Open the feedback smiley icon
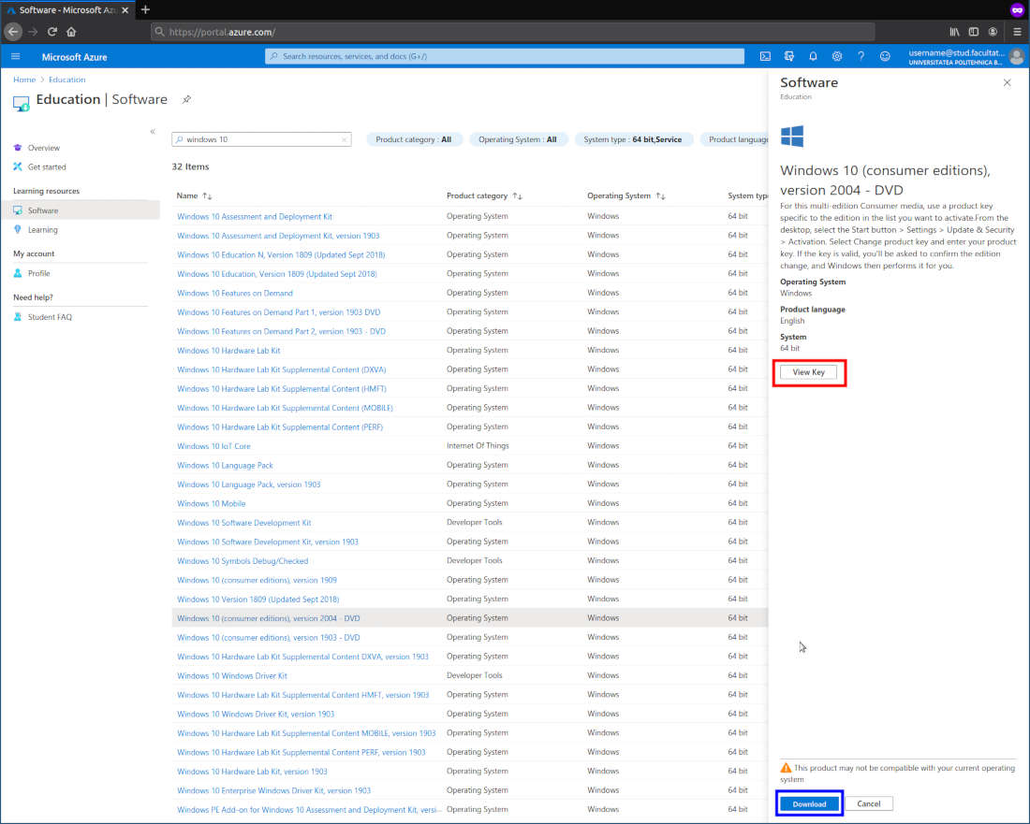Viewport: 1030px width, 824px height. 885,56
